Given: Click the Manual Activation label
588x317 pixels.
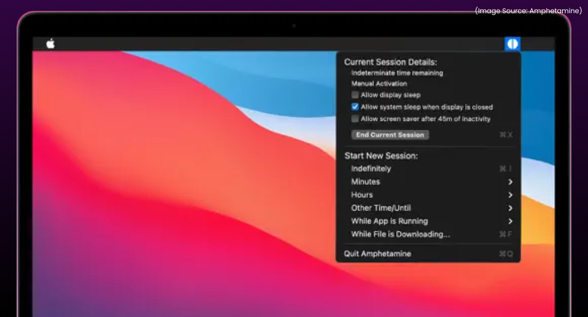Looking at the screenshot, I should 379,84.
